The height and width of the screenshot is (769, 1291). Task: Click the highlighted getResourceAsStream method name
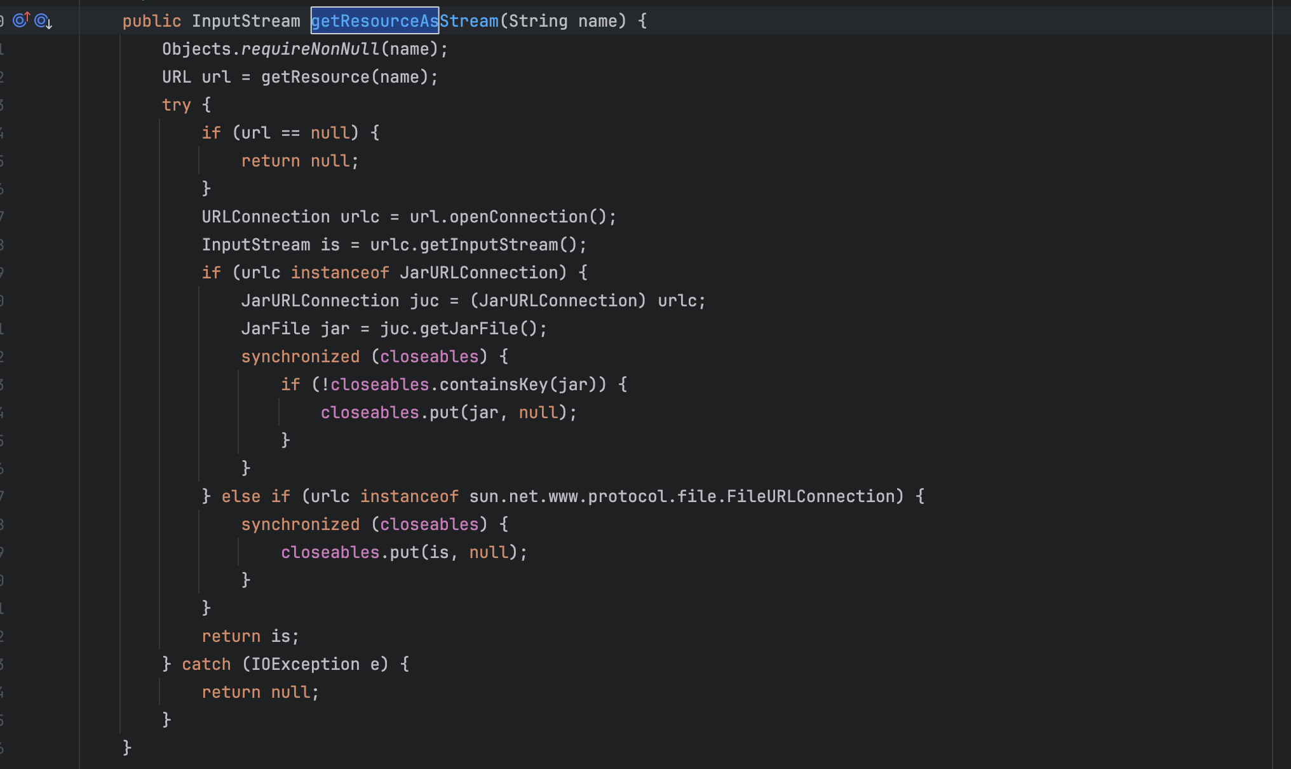tap(405, 21)
